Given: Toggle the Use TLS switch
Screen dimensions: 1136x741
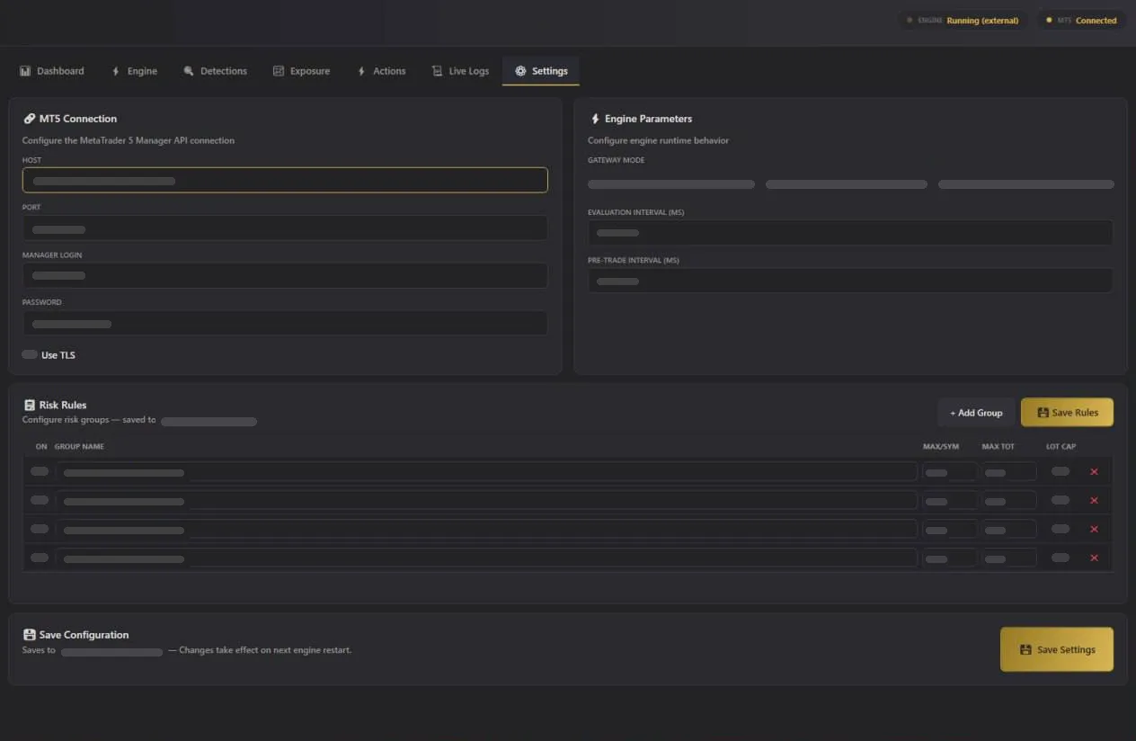Looking at the screenshot, I should [x=30, y=354].
